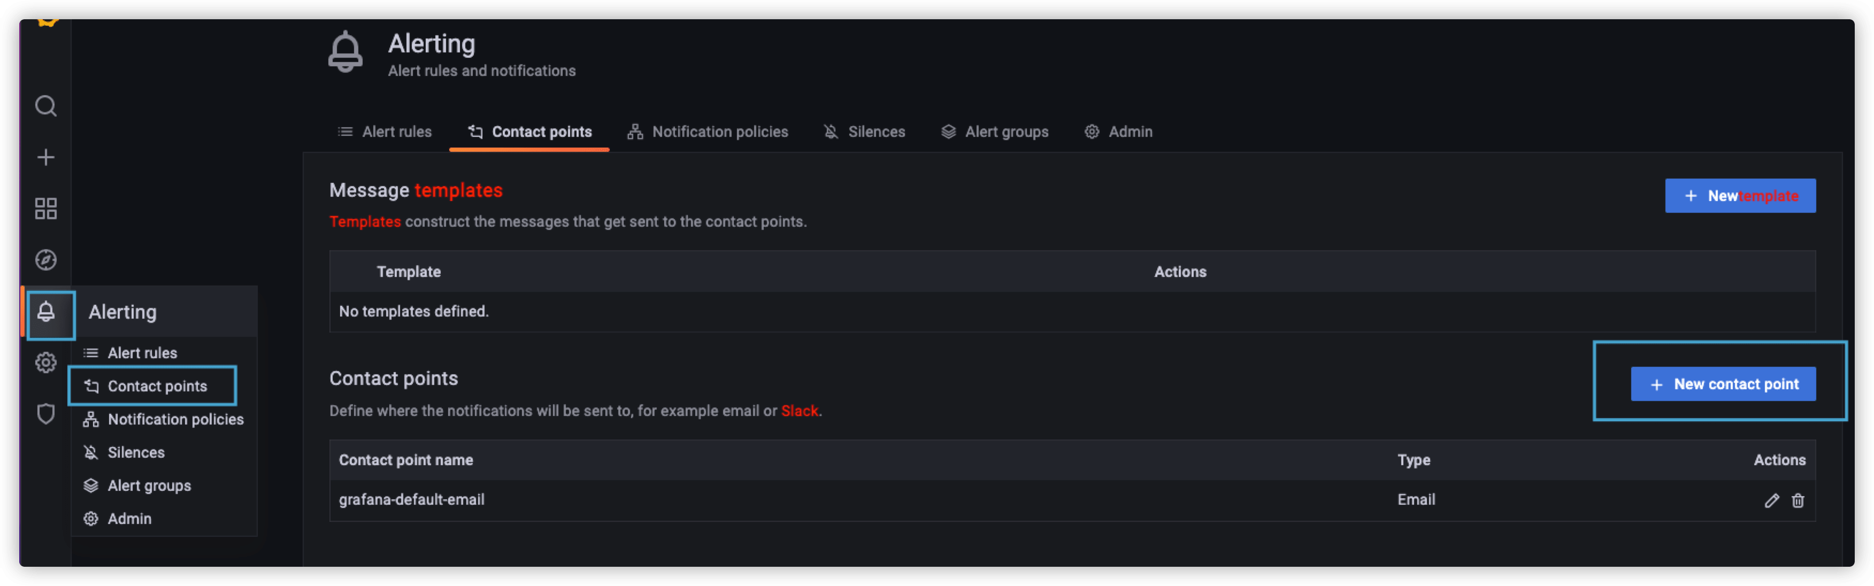Open Alert groups in the Alerting submenu
The image size is (1874, 586).
click(149, 485)
